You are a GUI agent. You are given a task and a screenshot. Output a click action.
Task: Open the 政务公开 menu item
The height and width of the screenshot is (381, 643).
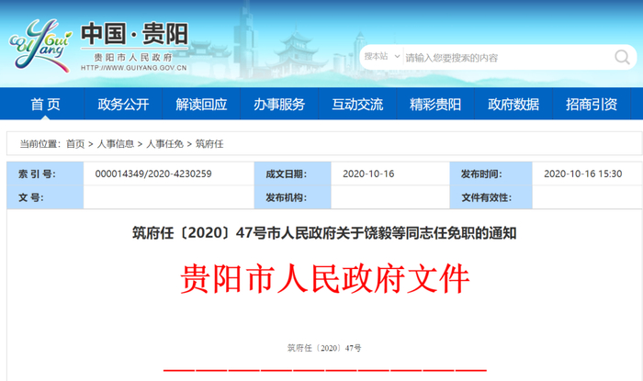(123, 104)
